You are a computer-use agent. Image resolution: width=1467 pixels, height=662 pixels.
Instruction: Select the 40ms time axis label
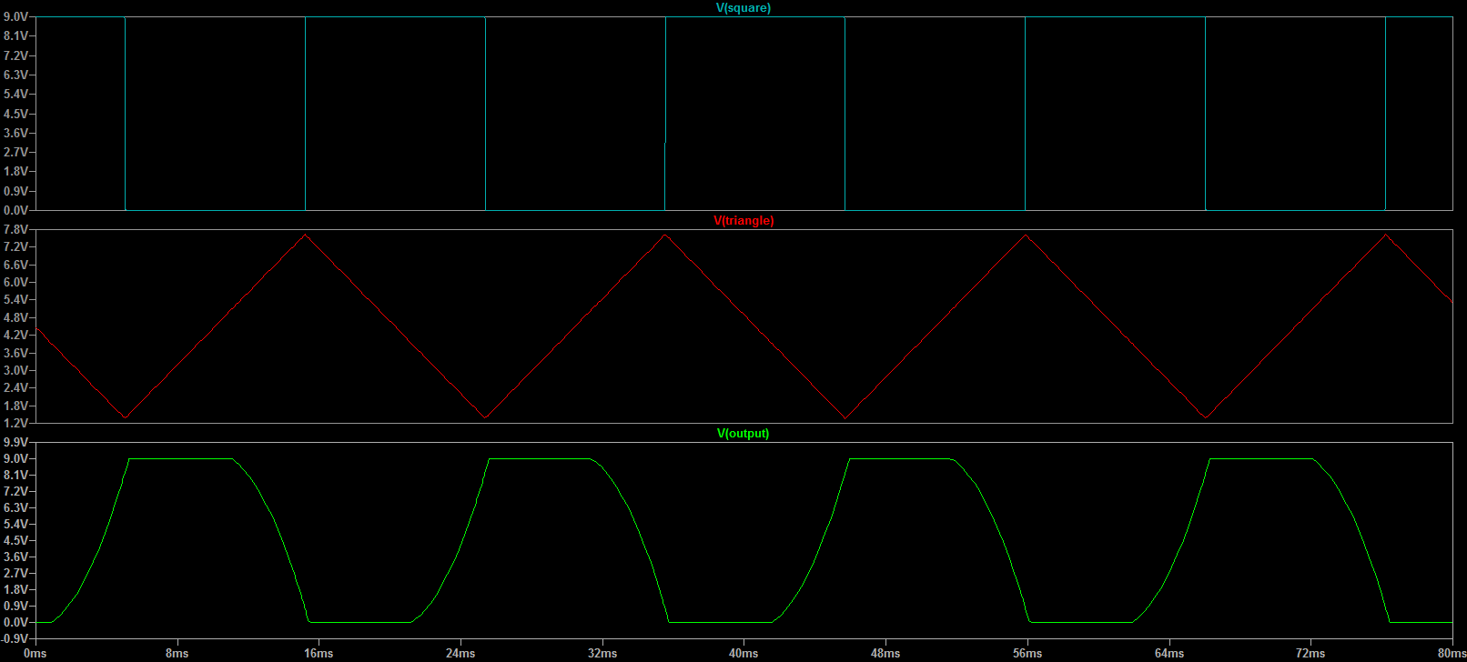click(744, 654)
